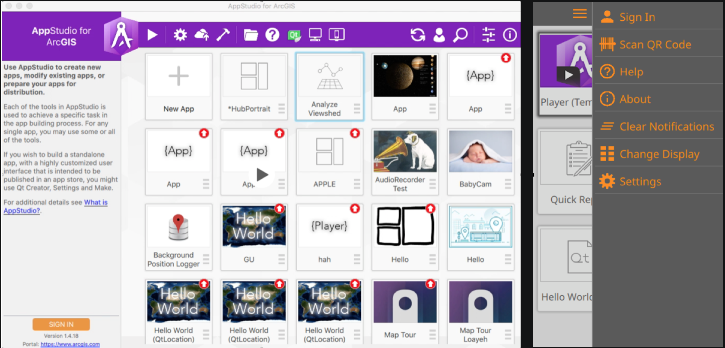Open the 'What is AppStudio?' link
725x348 pixels.
coord(55,206)
